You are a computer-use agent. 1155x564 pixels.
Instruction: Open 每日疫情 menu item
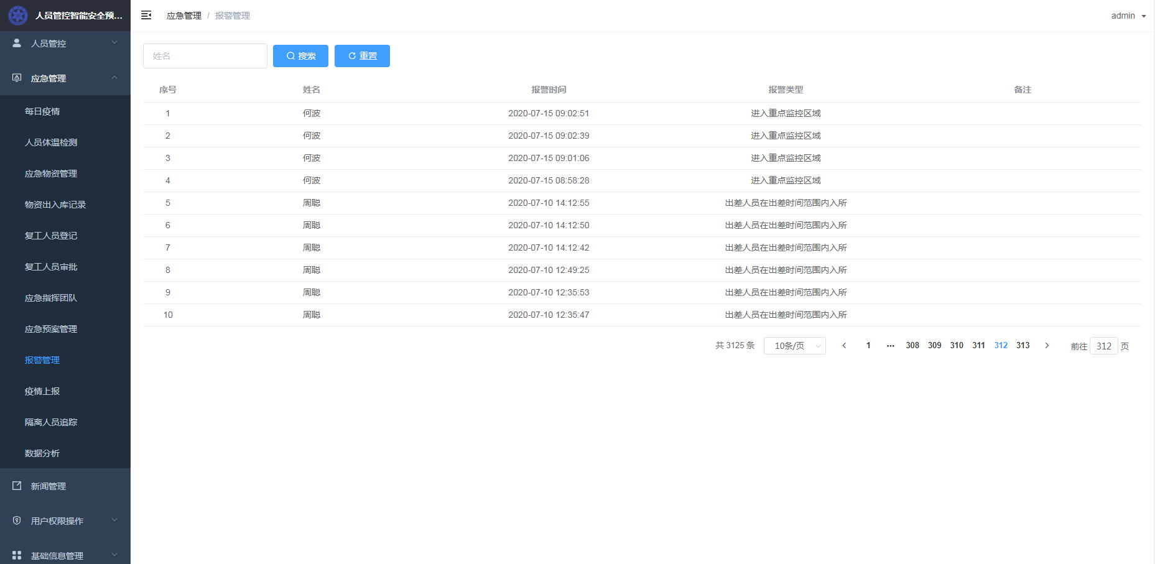[x=42, y=111]
